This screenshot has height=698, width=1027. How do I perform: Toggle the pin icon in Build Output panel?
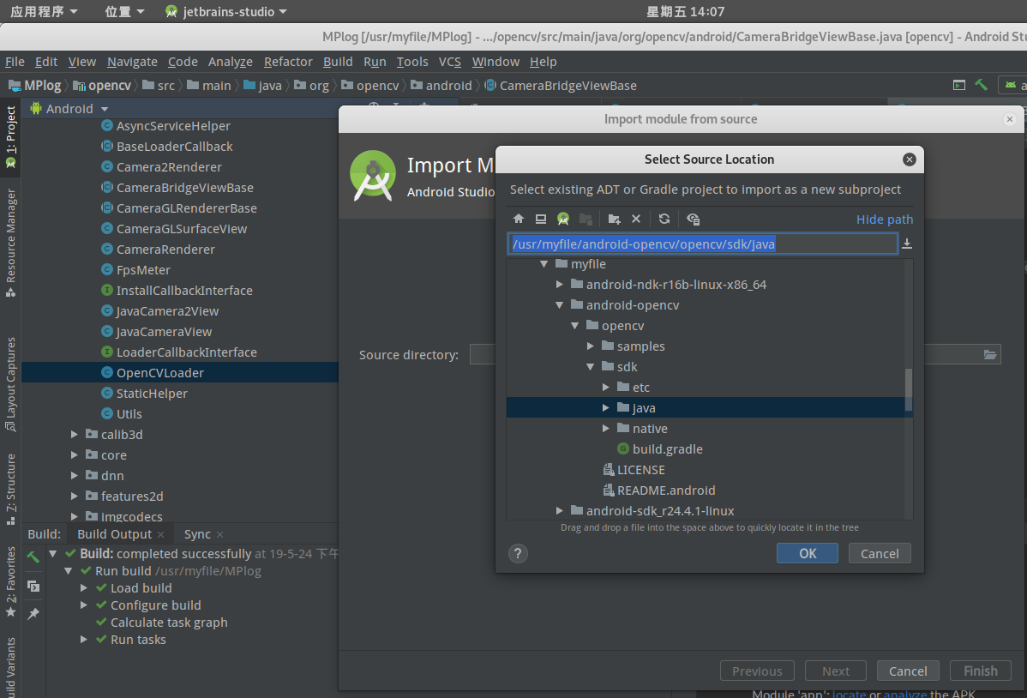point(33,612)
